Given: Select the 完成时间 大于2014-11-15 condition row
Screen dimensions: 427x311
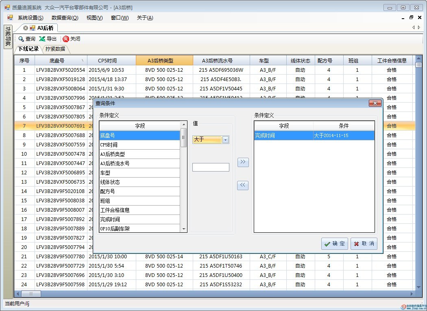Looking at the screenshot, I should (x=314, y=135).
